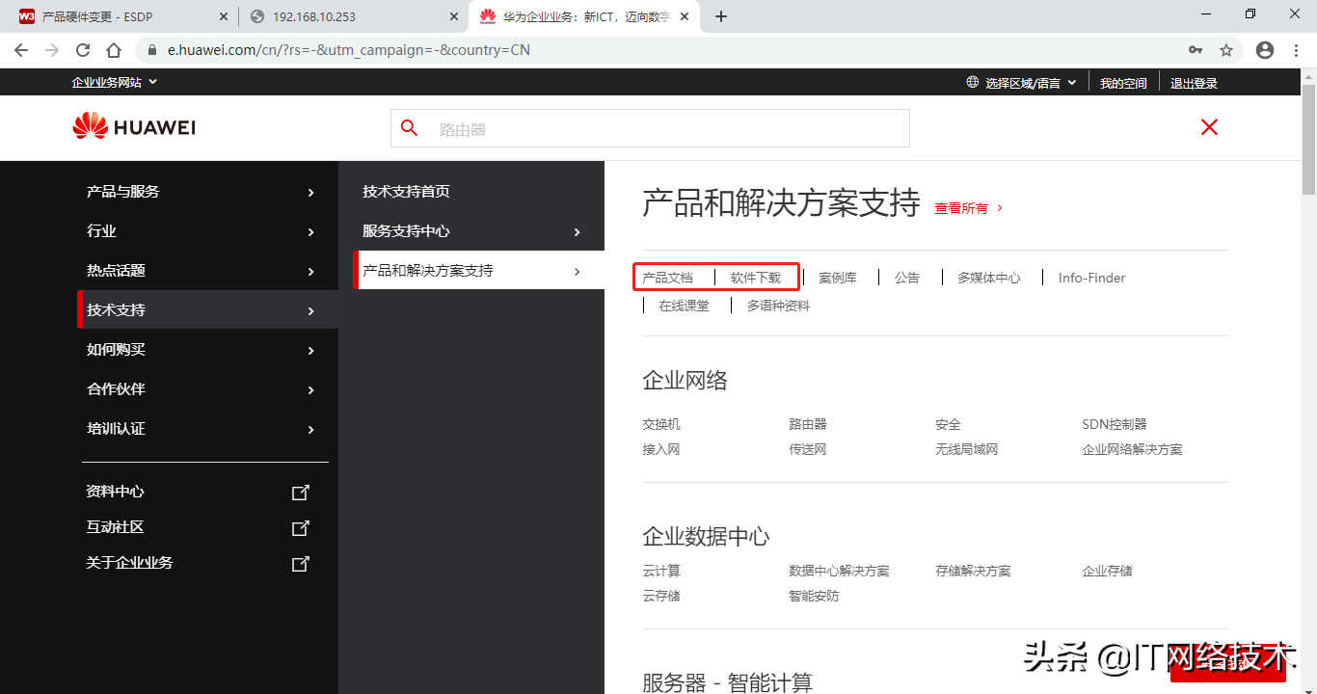Screen dimensions: 1317x694
Task: Open 在线课堂 link
Action: click(x=684, y=306)
